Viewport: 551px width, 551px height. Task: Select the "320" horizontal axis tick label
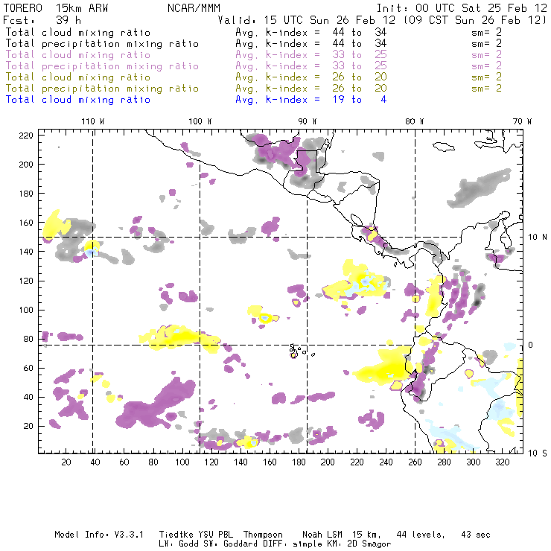tap(503, 462)
